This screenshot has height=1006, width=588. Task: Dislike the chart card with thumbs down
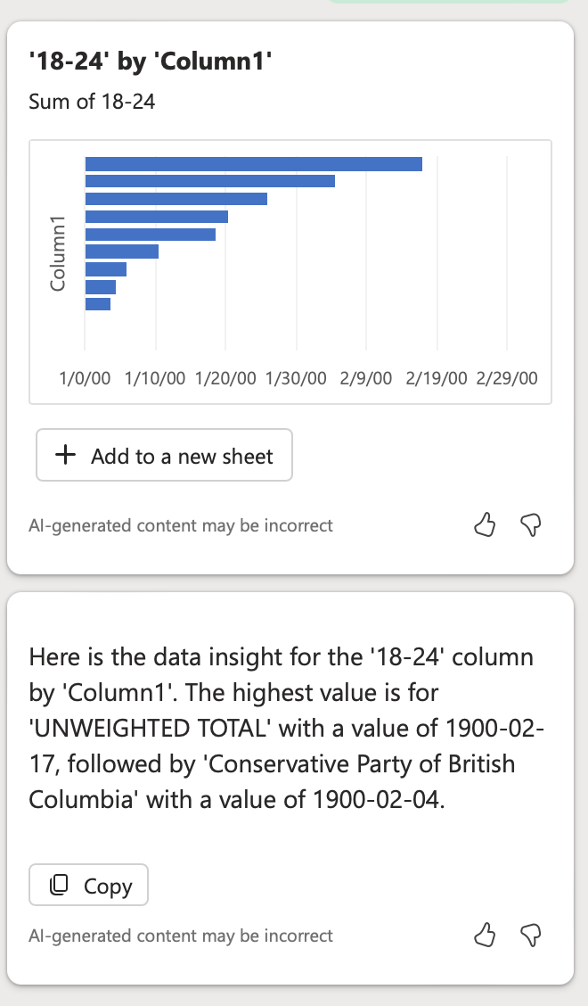click(531, 525)
